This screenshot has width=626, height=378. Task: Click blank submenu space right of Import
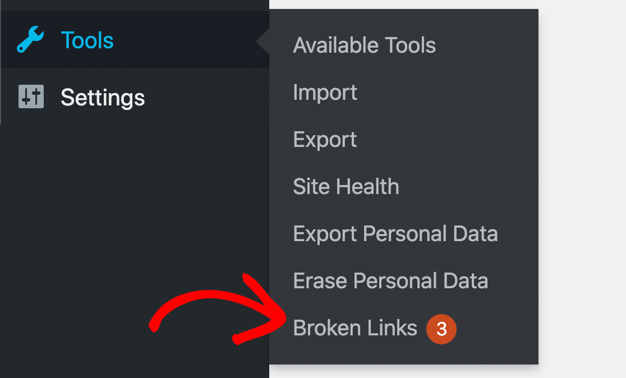(x=449, y=93)
